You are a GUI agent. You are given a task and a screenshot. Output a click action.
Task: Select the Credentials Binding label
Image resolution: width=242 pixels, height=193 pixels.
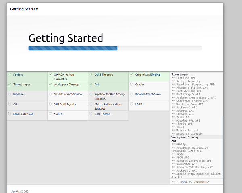tap(148, 75)
